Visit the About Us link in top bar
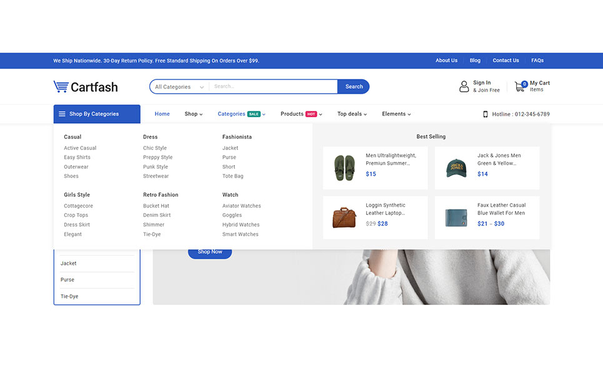The image size is (603, 375). pyautogui.click(x=446, y=61)
